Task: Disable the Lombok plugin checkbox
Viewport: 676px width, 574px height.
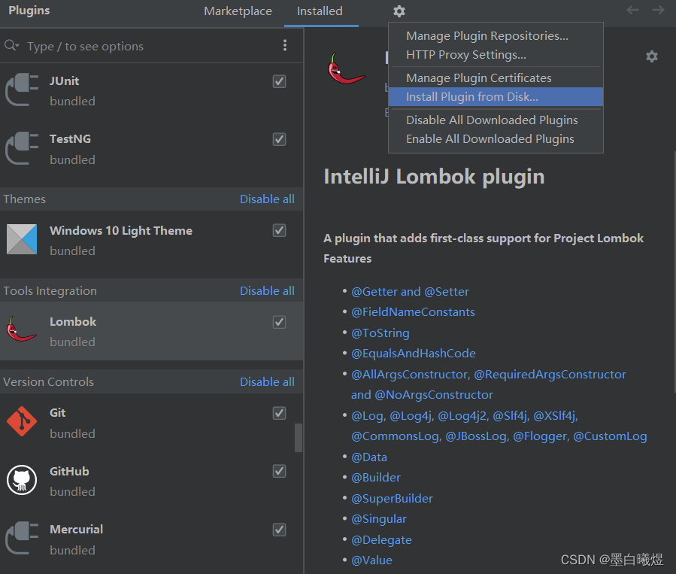Action: pyautogui.click(x=280, y=322)
